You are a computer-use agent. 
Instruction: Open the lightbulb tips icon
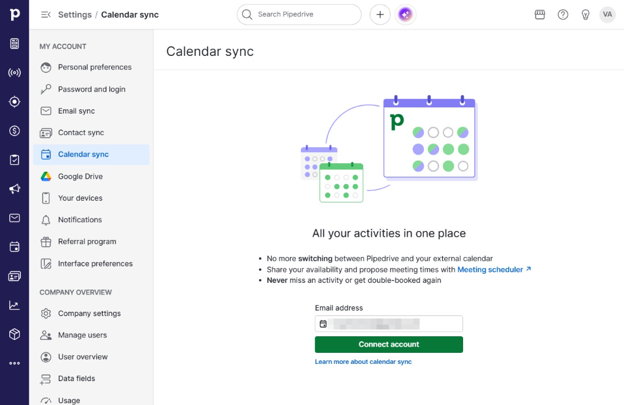(585, 15)
